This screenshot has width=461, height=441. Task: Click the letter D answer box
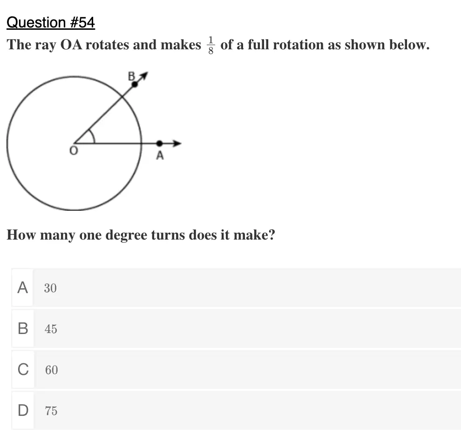(x=23, y=410)
